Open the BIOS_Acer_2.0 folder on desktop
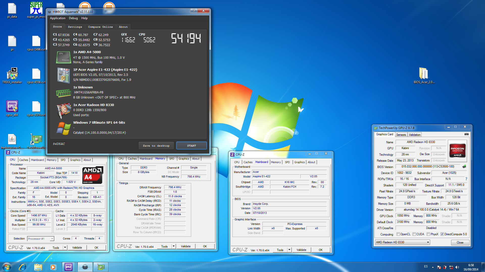 coord(424,75)
